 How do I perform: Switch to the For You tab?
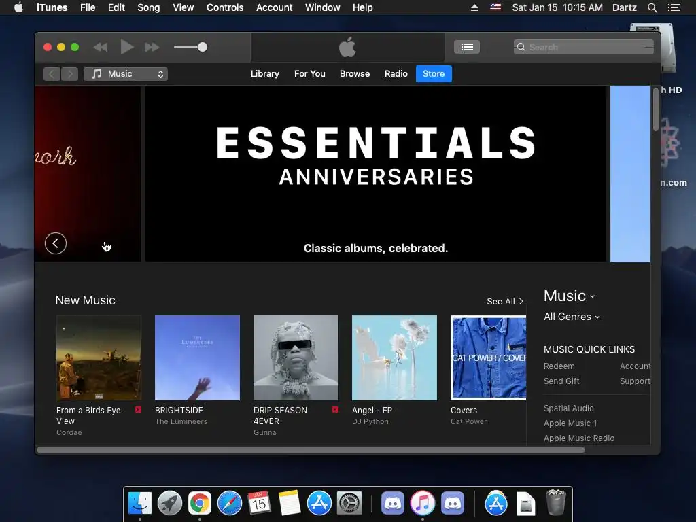(x=310, y=73)
